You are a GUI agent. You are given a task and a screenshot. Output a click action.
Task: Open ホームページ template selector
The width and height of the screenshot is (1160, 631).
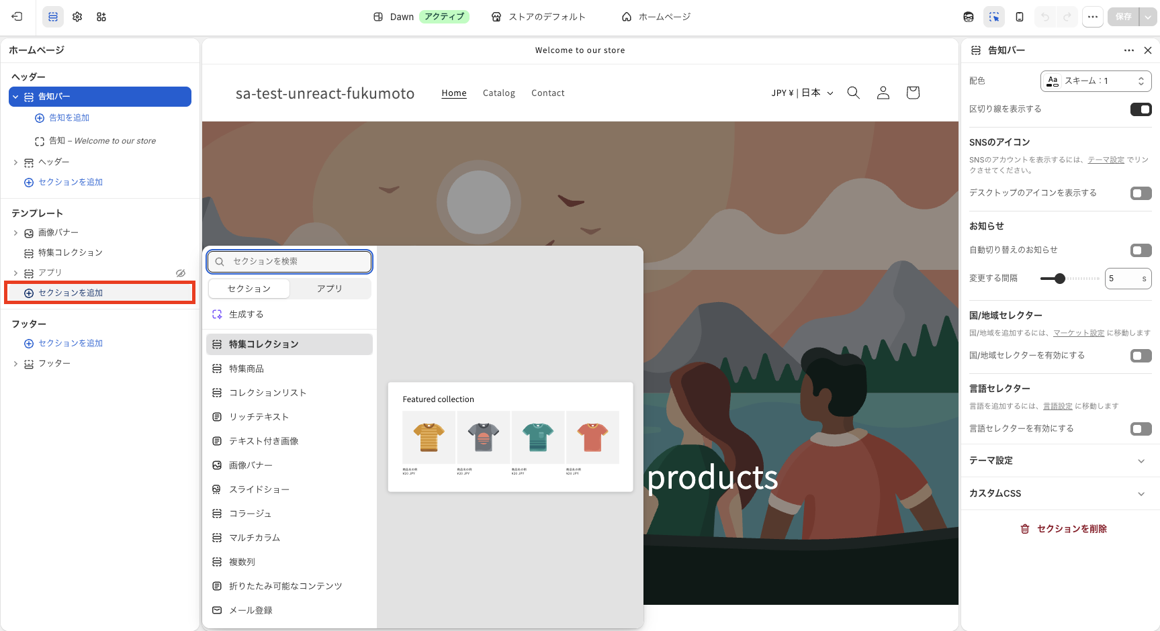[656, 17]
